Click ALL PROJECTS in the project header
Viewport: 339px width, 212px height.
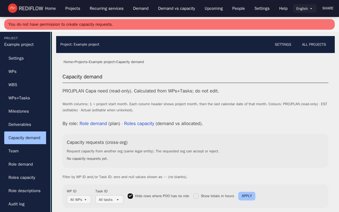(x=314, y=45)
